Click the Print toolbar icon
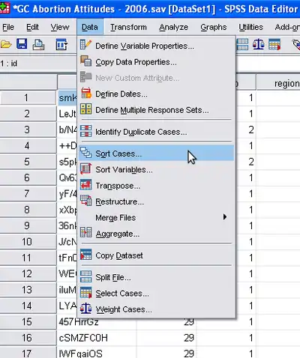 pos(38,45)
